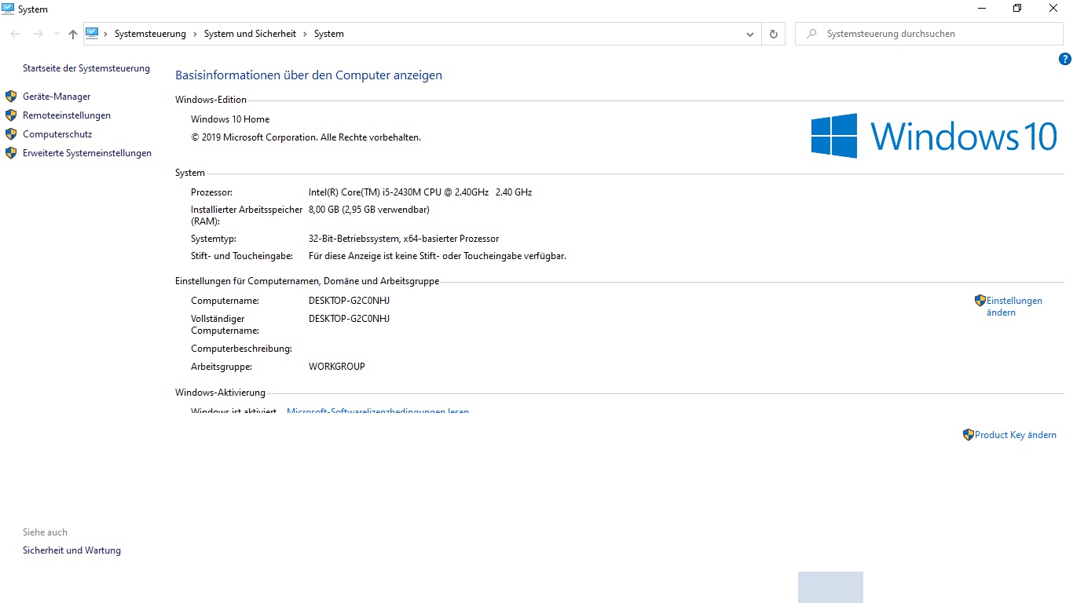Click the computer icon in the address bar
This screenshot has height=603, width=1073.
pyautogui.click(x=92, y=33)
